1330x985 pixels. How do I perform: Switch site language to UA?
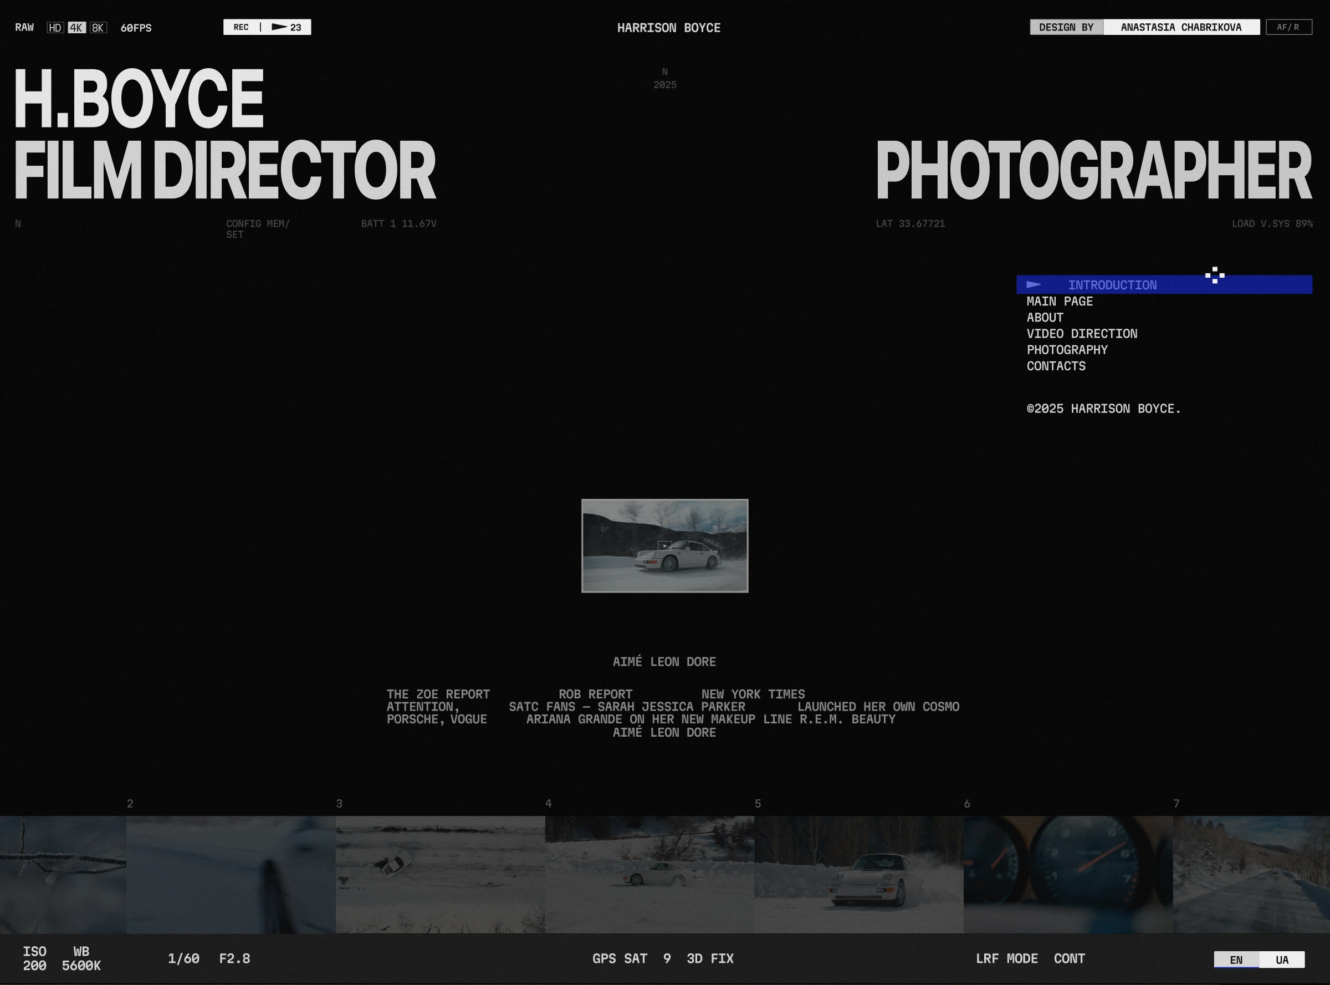[x=1282, y=960]
